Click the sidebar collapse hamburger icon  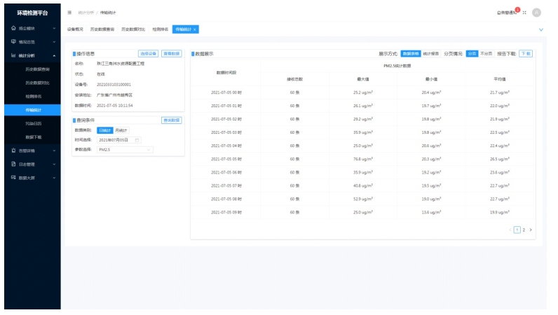pyautogui.click(x=69, y=13)
